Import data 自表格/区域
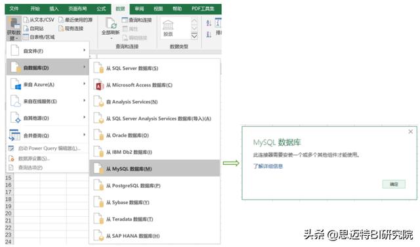 pyautogui.click(x=39, y=37)
